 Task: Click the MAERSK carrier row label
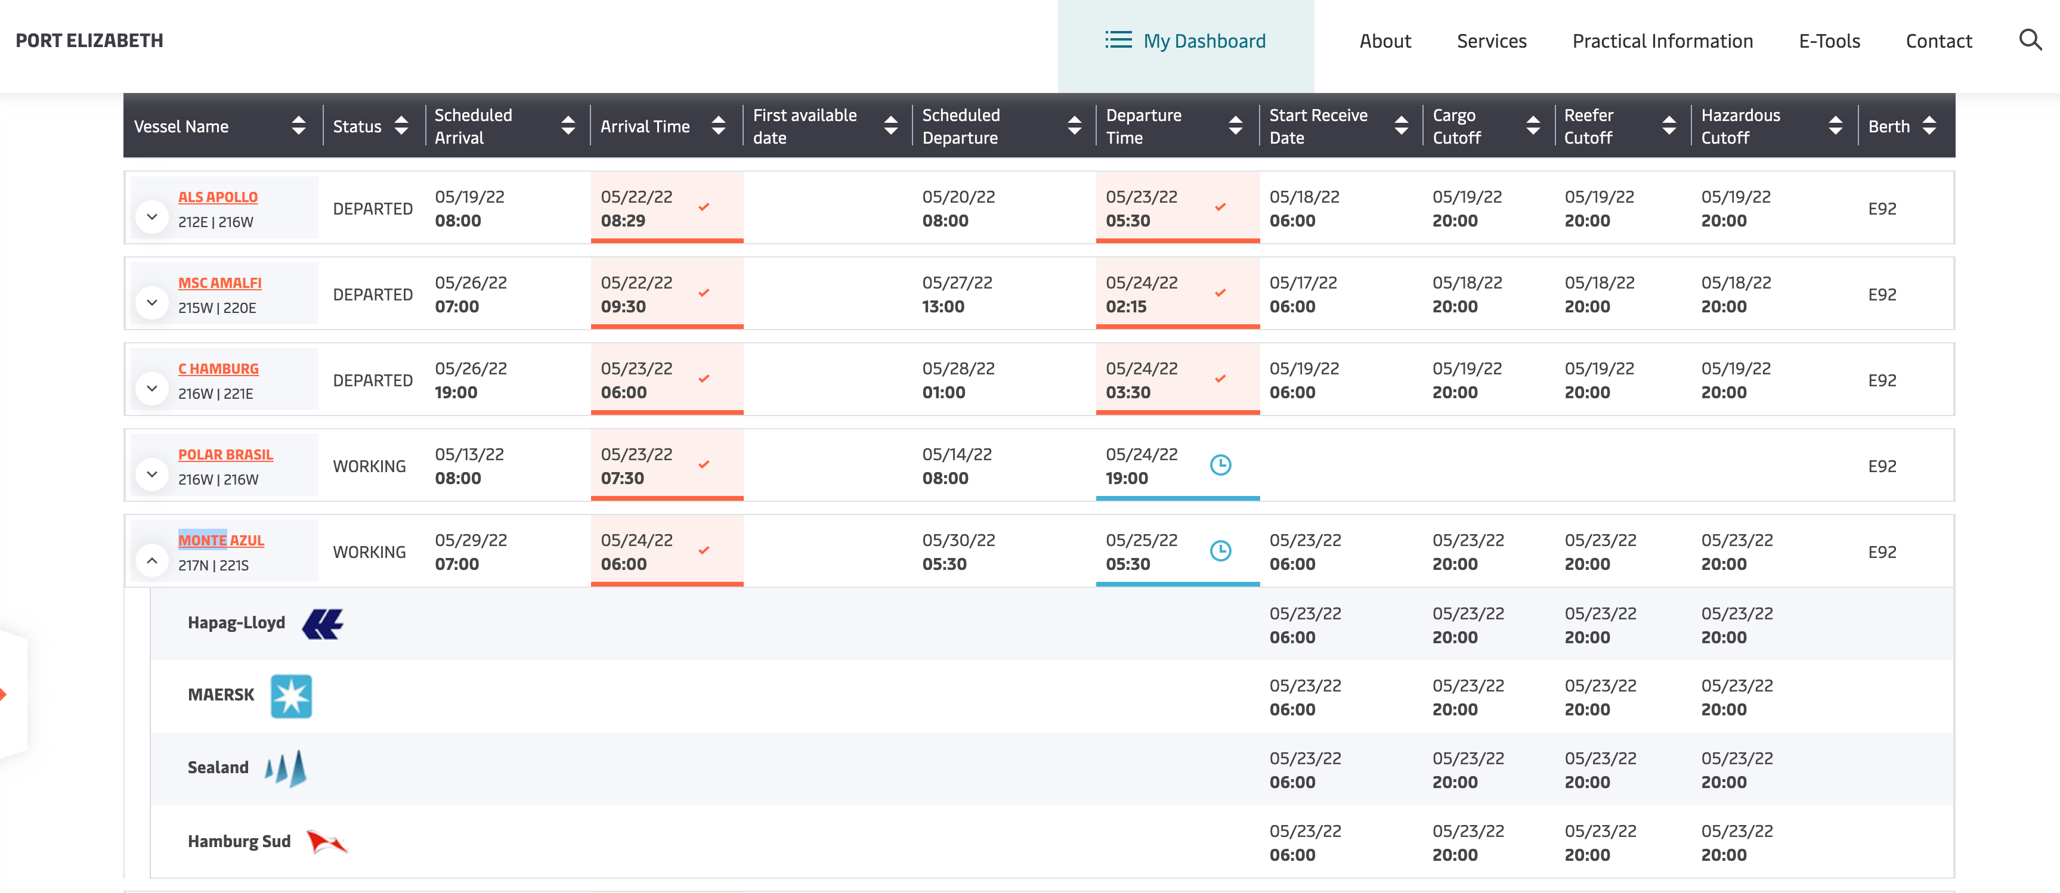click(x=221, y=694)
